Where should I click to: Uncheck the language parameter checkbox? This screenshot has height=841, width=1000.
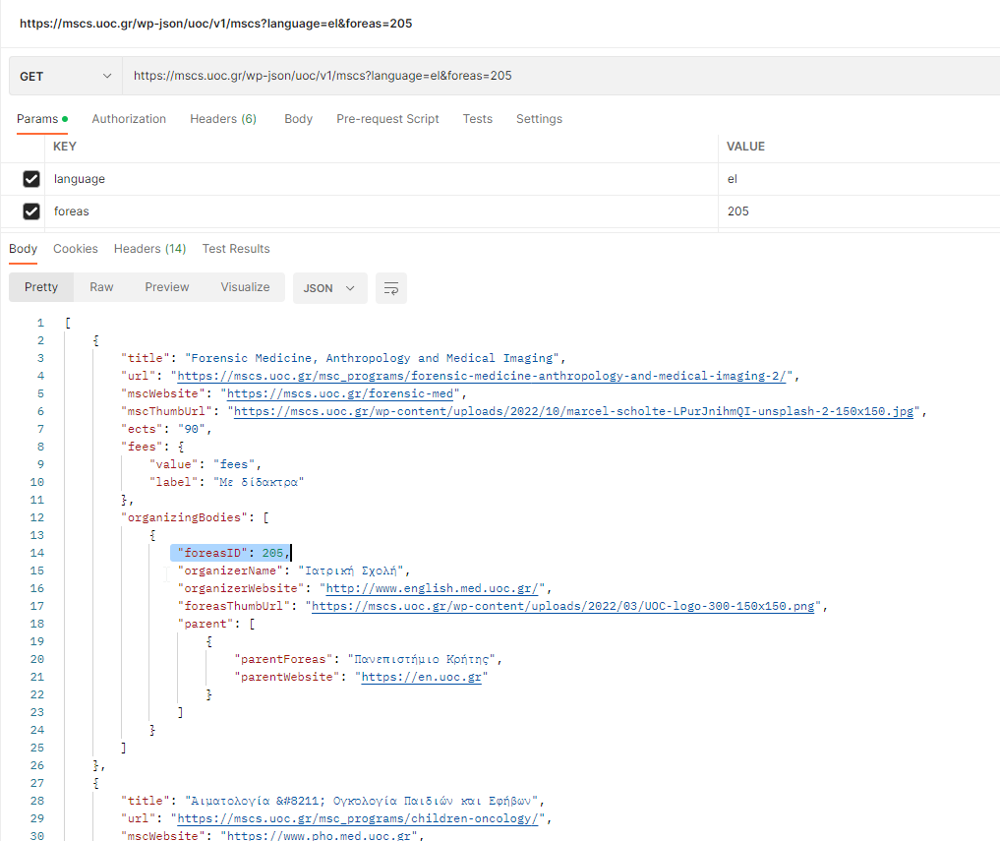pyautogui.click(x=31, y=179)
